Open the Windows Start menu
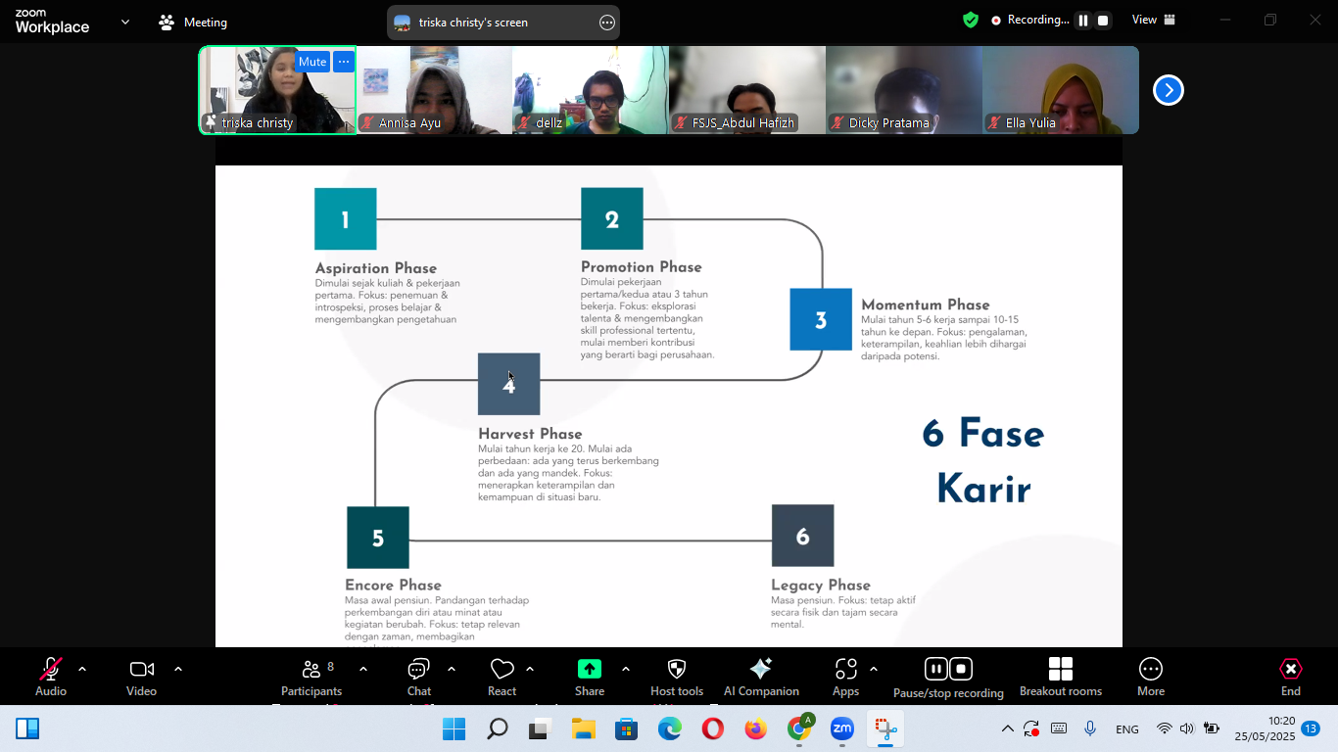The height and width of the screenshot is (752, 1338). click(x=454, y=728)
